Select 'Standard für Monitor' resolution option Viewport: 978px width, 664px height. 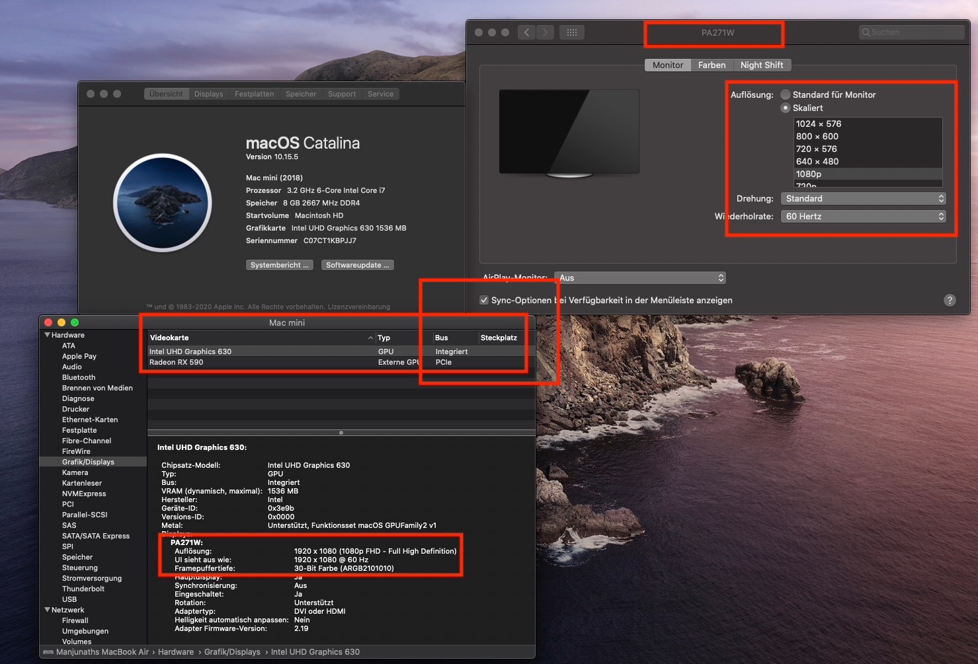click(786, 94)
